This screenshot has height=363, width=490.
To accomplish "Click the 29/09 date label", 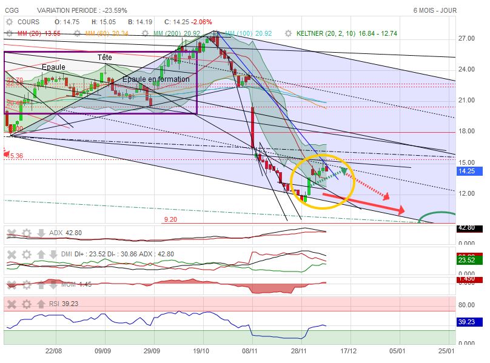I will pos(152,351).
